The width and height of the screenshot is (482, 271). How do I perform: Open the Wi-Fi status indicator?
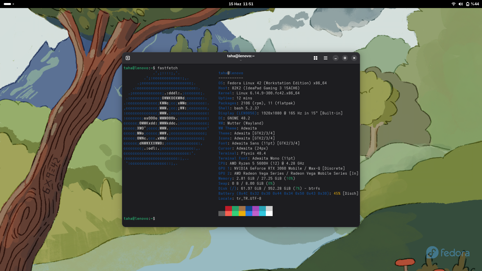coord(453,4)
